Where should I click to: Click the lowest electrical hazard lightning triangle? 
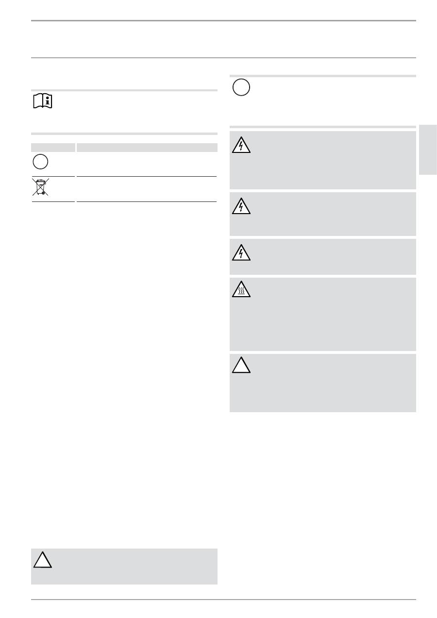coord(241,252)
